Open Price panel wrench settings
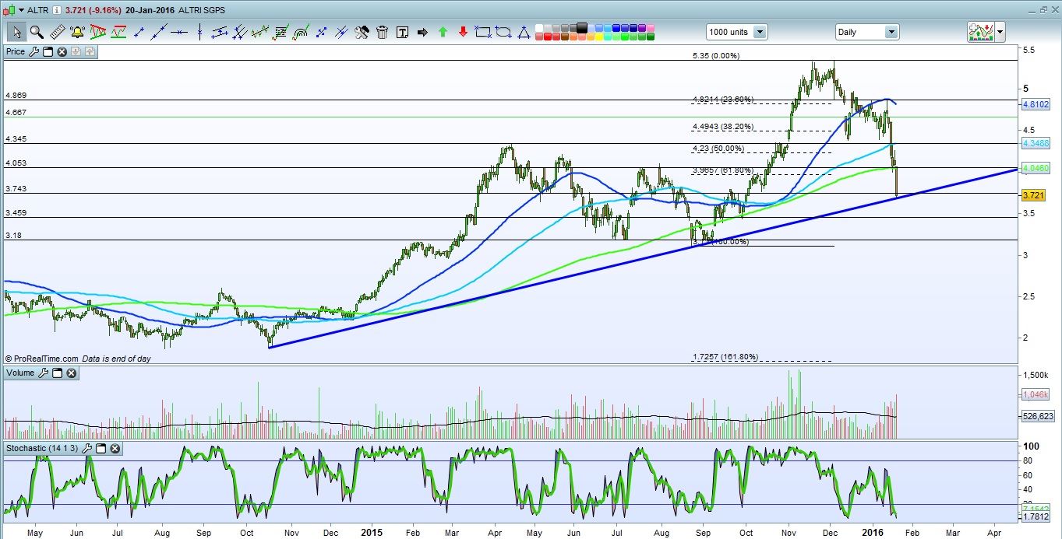 pos(34,52)
